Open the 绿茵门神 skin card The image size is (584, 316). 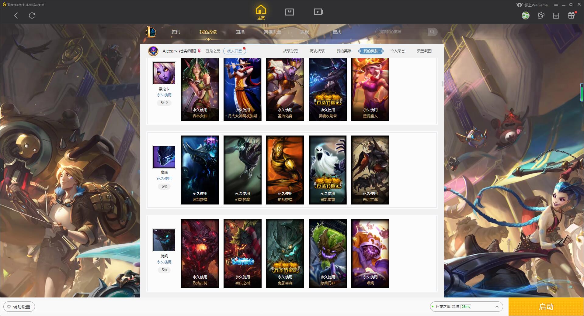[x=328, y=253]
